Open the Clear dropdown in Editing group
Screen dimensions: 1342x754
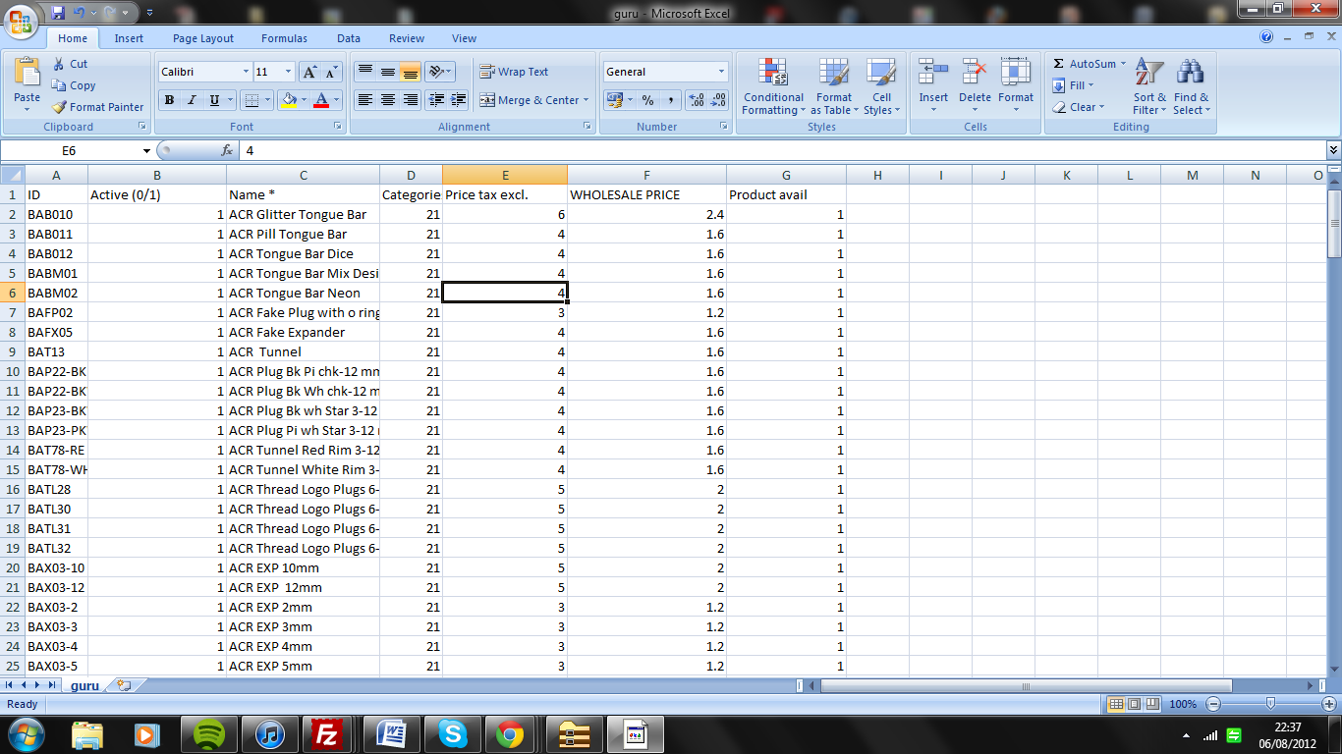(x=1078, y=107)
